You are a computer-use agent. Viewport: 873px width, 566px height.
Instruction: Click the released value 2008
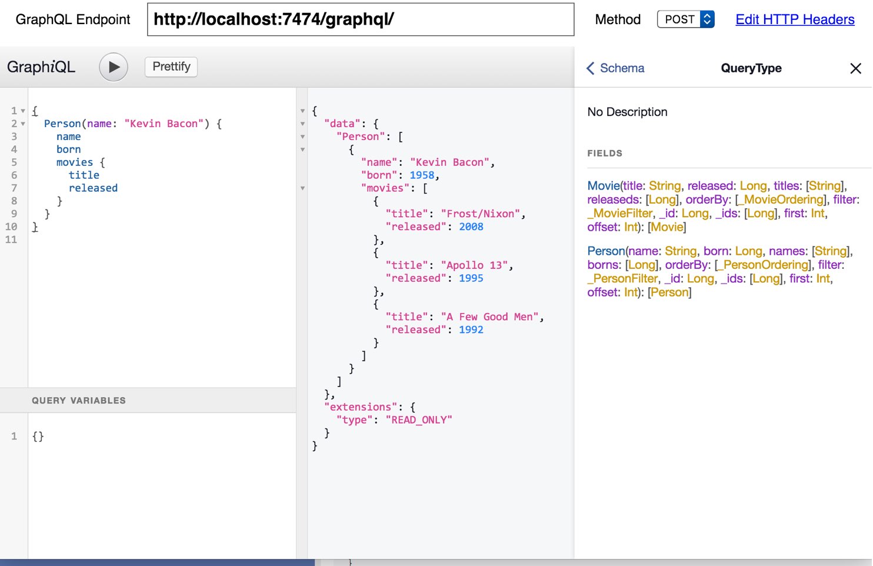click(471, 227)
